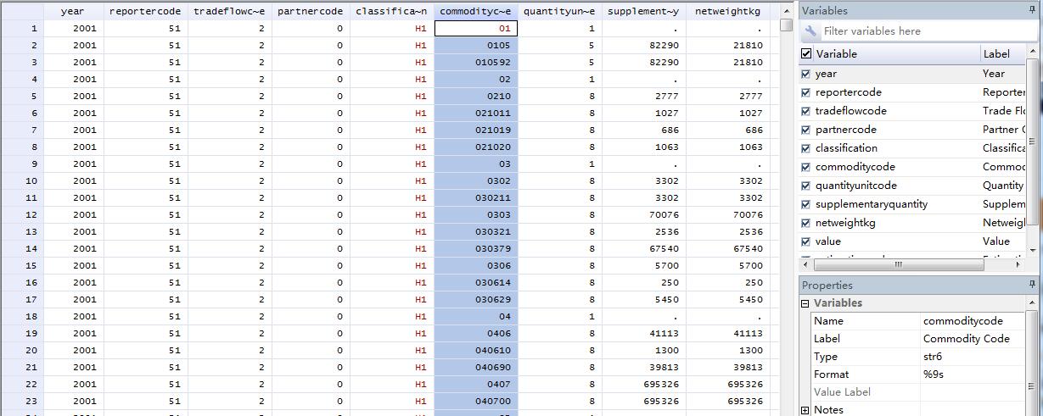Select the cell containing 010592
Screen dimensions: 1043x416
click(475, 62)
